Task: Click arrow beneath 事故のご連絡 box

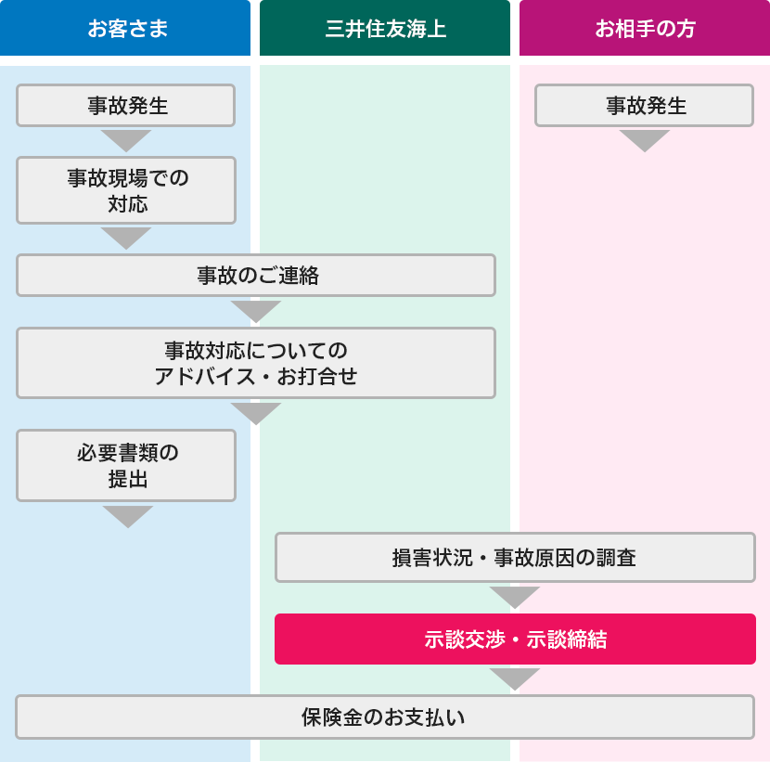Action: (x=256, y=312)
